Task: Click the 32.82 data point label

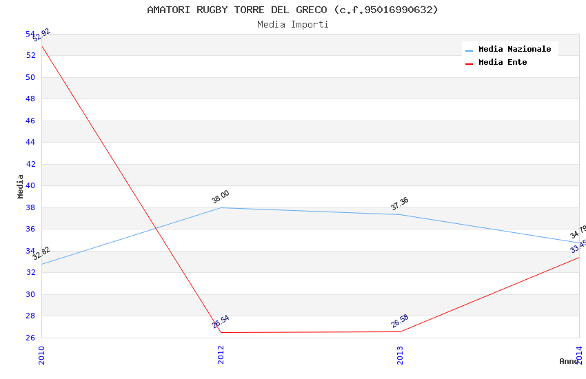Action: 41,254
